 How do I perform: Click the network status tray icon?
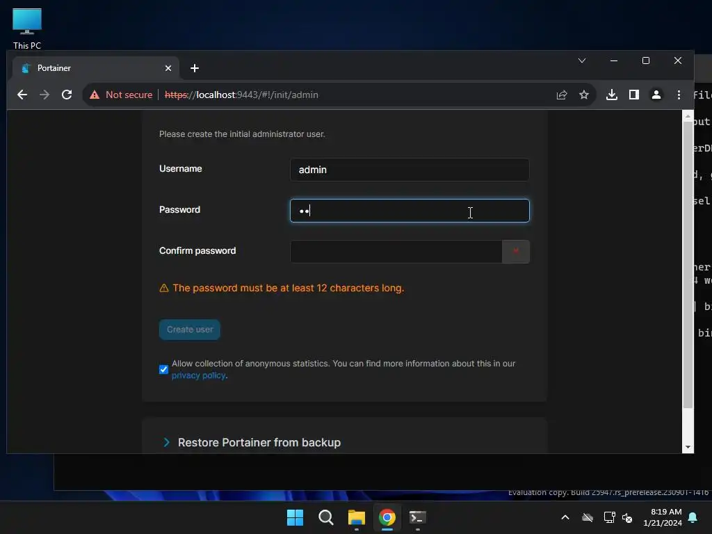(609, 517)
